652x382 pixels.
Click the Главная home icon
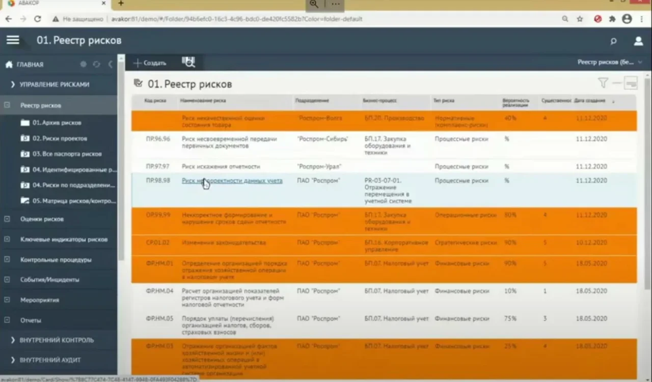(9, 65)
